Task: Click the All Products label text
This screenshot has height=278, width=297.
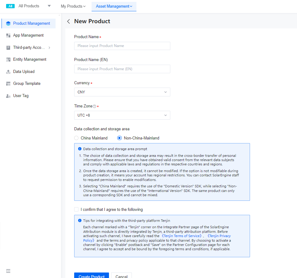Action: (x=29, y=6)
